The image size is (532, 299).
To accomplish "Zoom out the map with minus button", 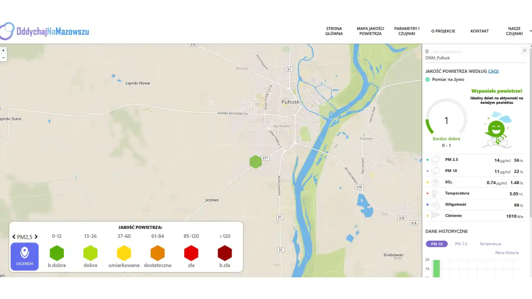I will 3,58.
